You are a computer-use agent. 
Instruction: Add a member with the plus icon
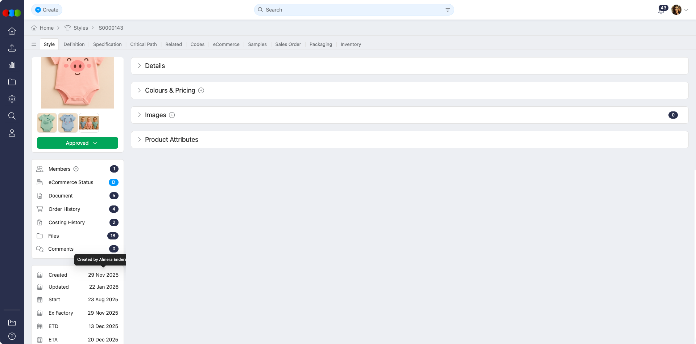point(76,169)
